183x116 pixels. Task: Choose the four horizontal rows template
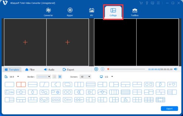[126, 92]
